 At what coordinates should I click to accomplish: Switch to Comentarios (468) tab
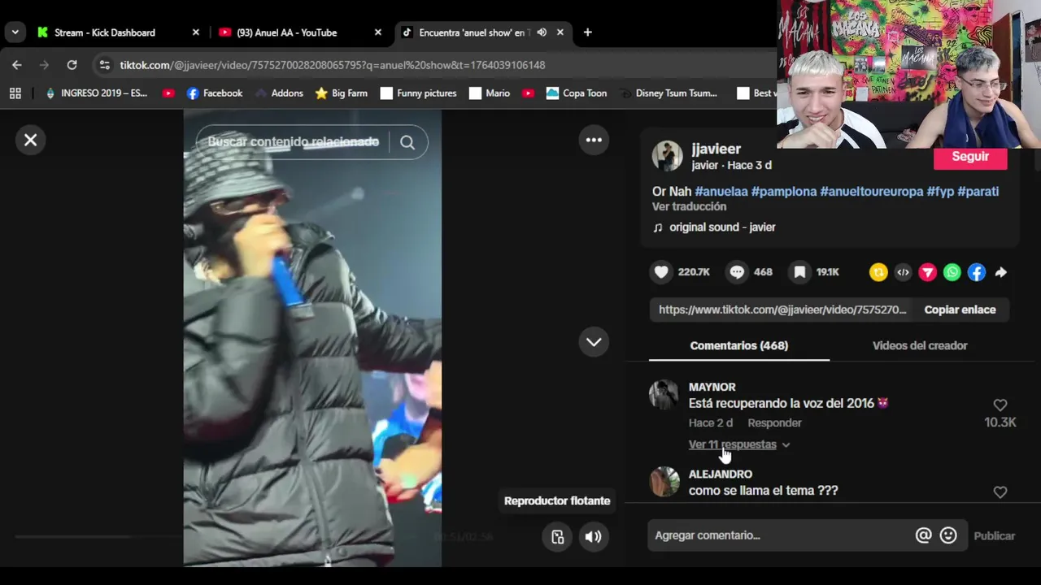point(738,345)
